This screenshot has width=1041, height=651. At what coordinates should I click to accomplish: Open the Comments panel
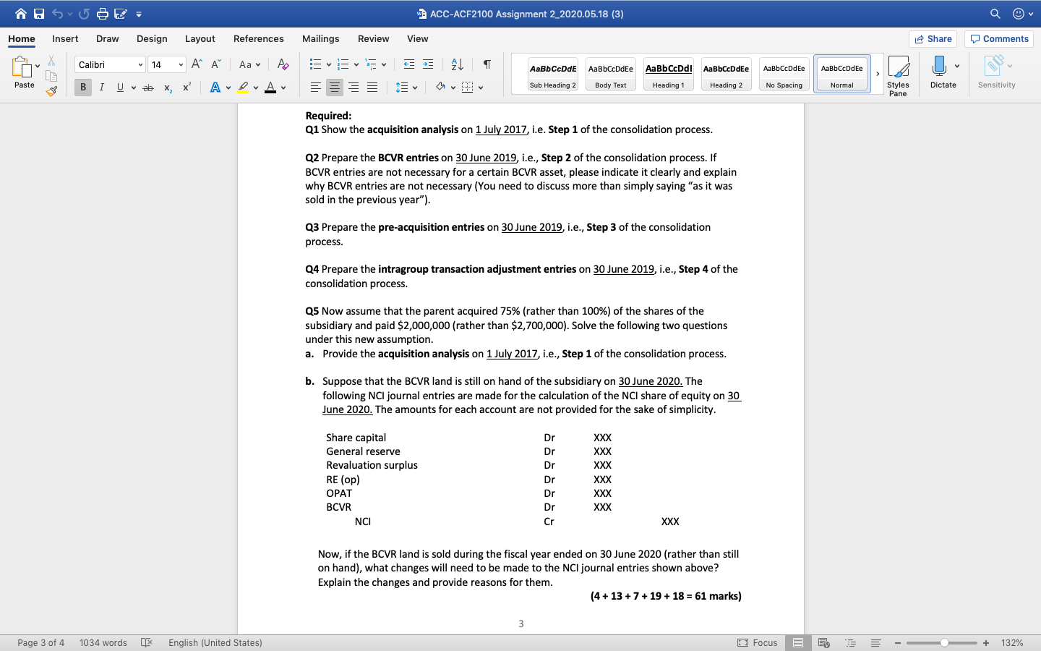coord(998,38)
